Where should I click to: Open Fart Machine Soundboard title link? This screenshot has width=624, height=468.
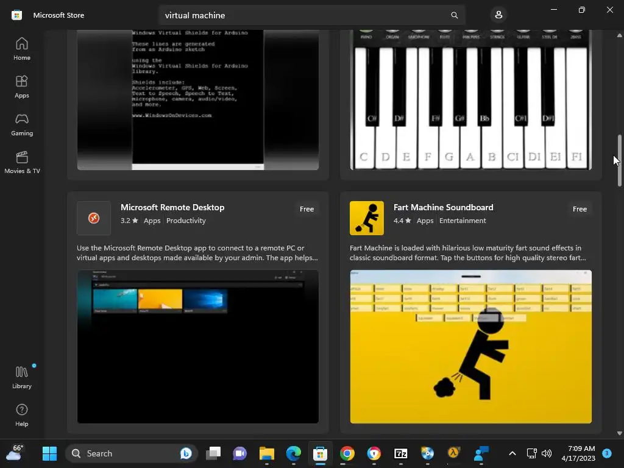(x=444, y=207)
